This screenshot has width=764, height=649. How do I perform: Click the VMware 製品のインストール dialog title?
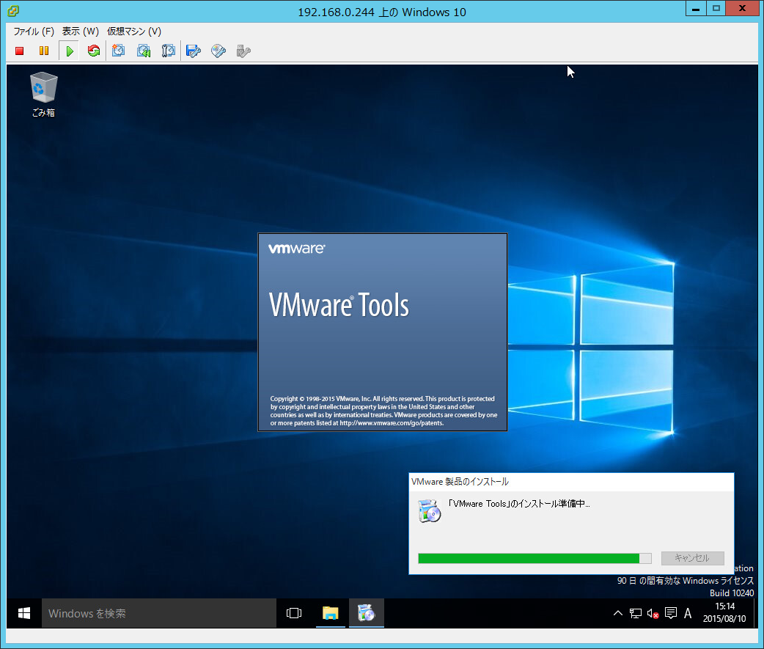460,481
